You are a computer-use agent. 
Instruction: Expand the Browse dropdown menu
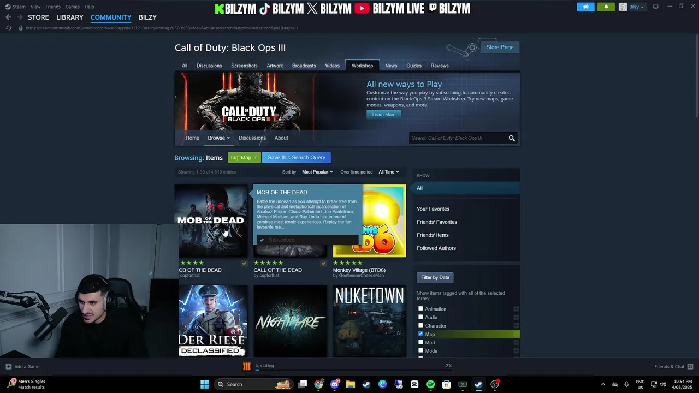click(219, 138)
